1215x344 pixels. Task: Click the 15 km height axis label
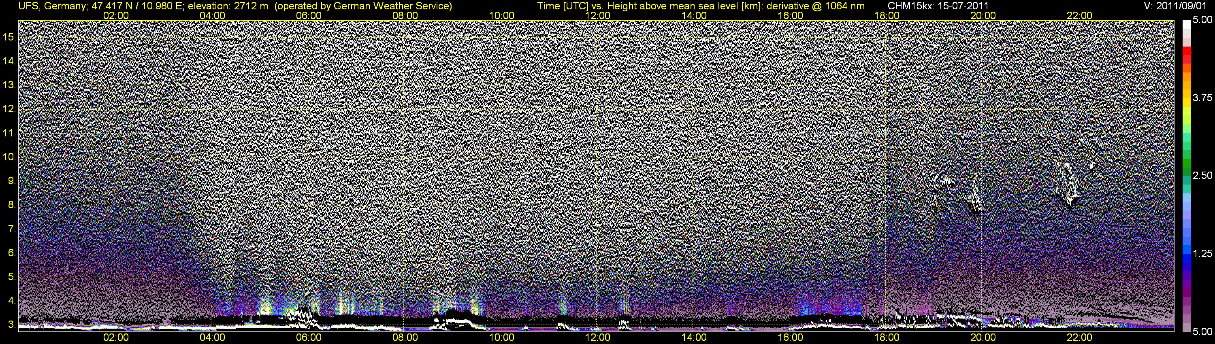click(x=9, y=37)
